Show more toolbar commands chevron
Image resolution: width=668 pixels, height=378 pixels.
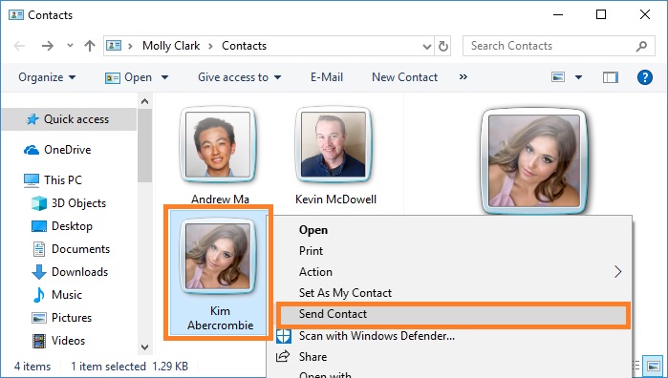click(x=463, y=77)
